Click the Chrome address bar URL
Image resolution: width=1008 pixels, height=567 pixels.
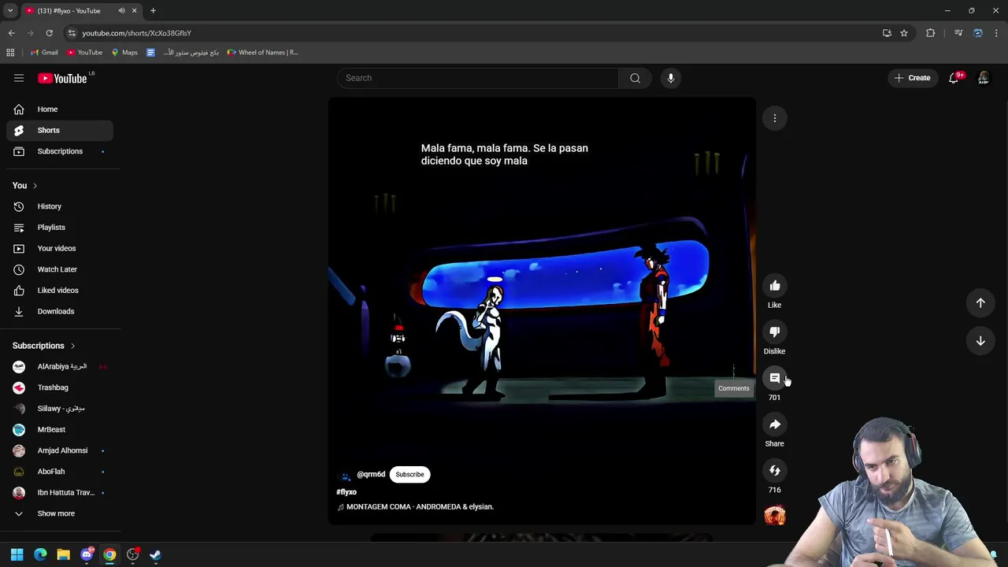tap(137, 33)
